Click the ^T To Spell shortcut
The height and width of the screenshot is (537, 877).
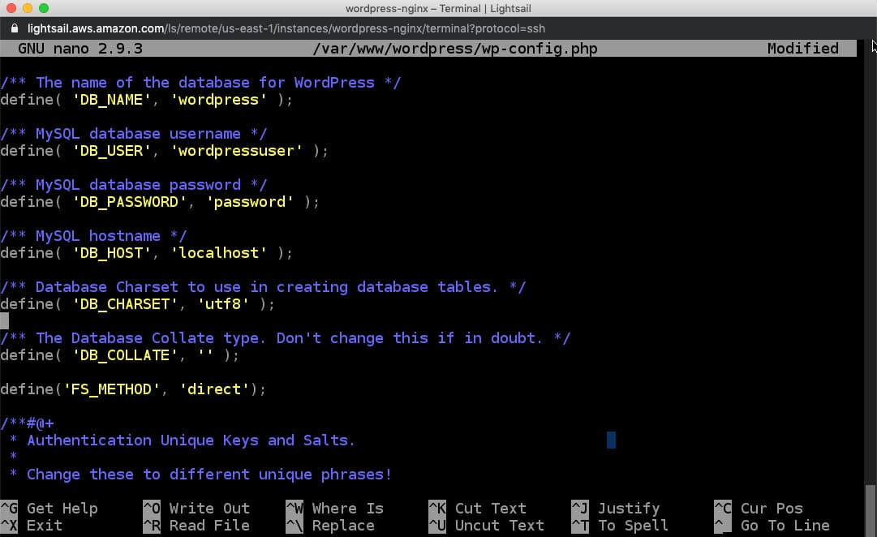(x=621, y=526)
